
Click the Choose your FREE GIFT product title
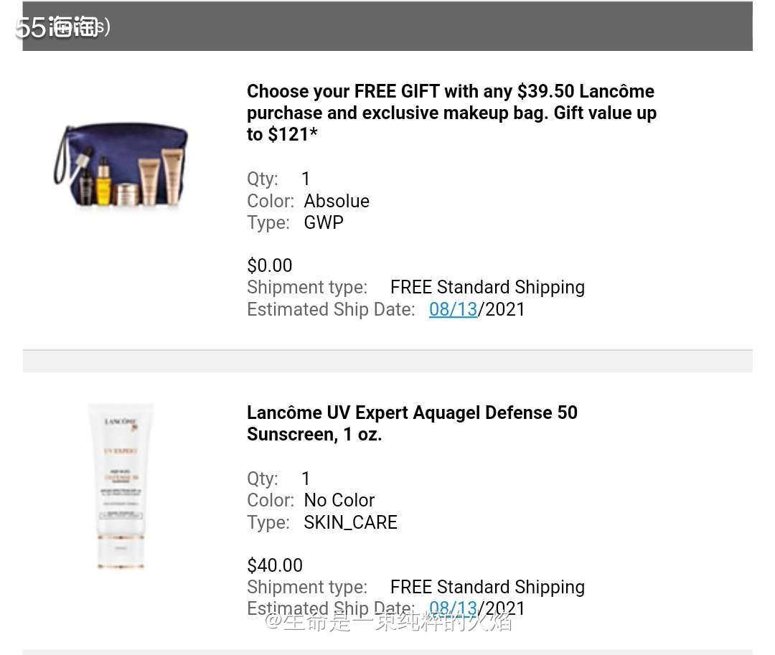[451, 113]
